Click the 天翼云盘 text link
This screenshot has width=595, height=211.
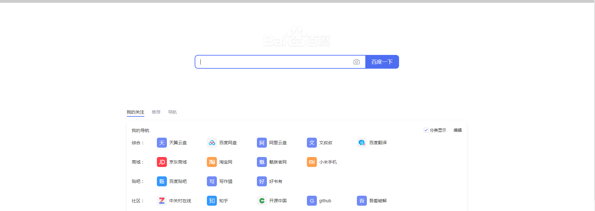click(x=178, y=143)
